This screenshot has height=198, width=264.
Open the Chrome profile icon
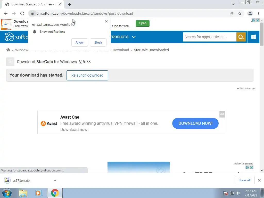250,13
